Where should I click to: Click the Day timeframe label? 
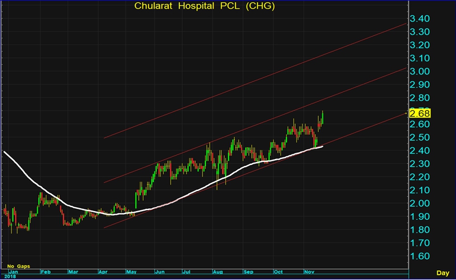[443, 272]
